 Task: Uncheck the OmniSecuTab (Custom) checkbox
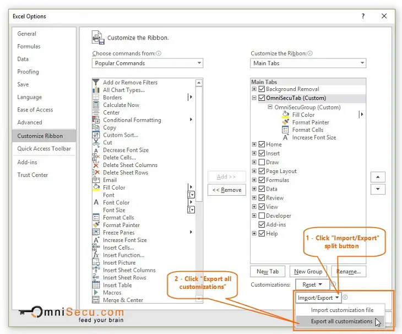[x=262, y=98]
